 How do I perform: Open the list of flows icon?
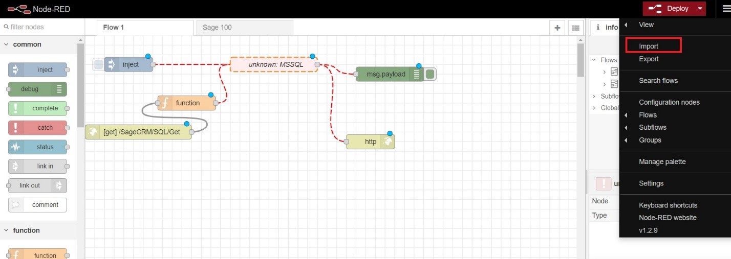(x=576, y=28)
